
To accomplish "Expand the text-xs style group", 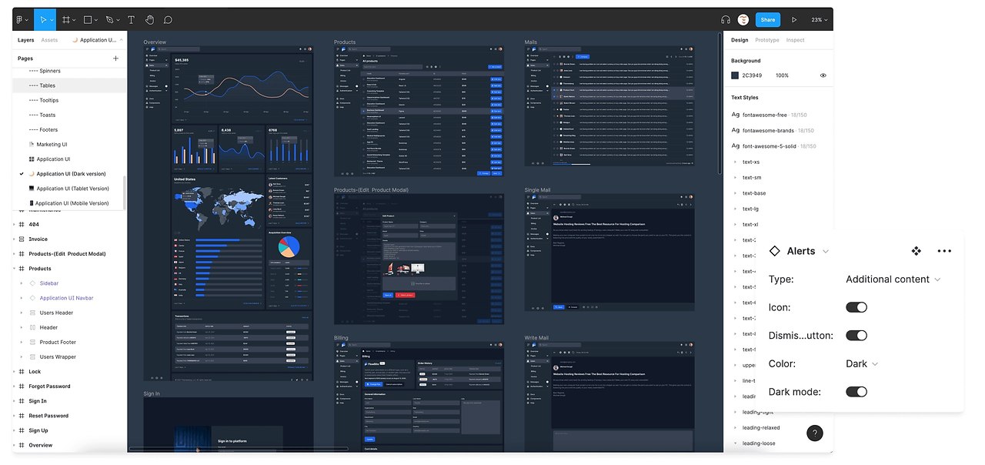I will [735, 162].
